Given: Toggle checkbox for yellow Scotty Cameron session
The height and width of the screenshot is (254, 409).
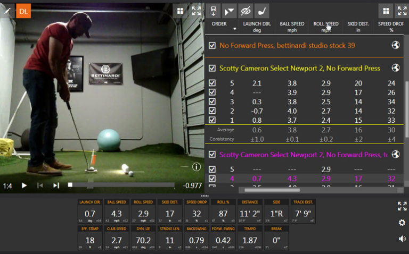Looking at the screenshot, I should click(212, 69).
